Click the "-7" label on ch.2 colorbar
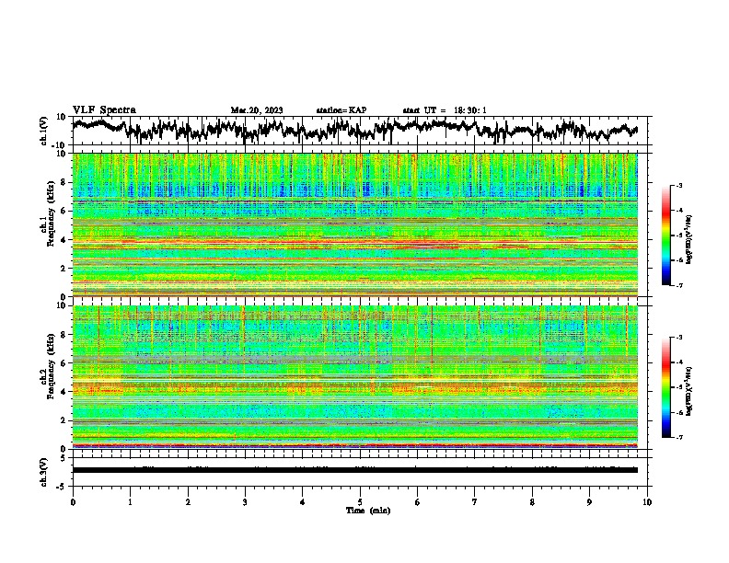The height and width of the screenshot is (563, 729). pyautogui.click(x=679, y=437)
